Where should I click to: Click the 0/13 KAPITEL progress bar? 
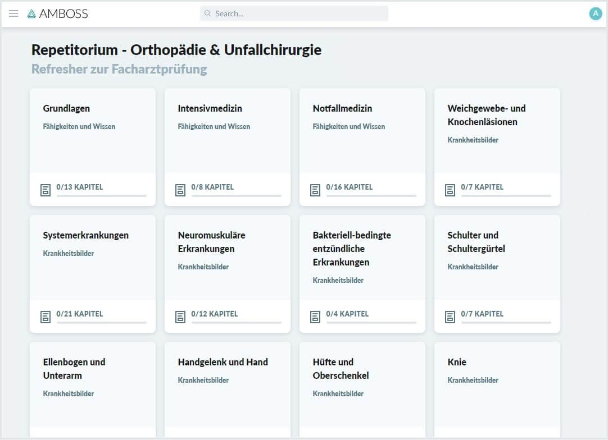tap(102, 196)
